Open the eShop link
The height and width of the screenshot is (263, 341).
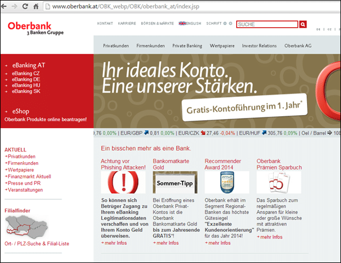point(20,111)
